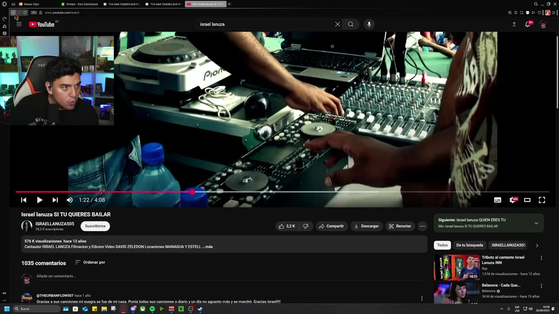Image resolution: width=559 pixels, height=314 pixels.
Task: Like the video with 2,2 K likes
Action: tap(286, 226)
